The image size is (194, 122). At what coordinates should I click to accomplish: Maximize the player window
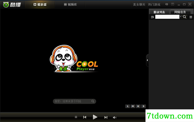[x=184, y=5]
